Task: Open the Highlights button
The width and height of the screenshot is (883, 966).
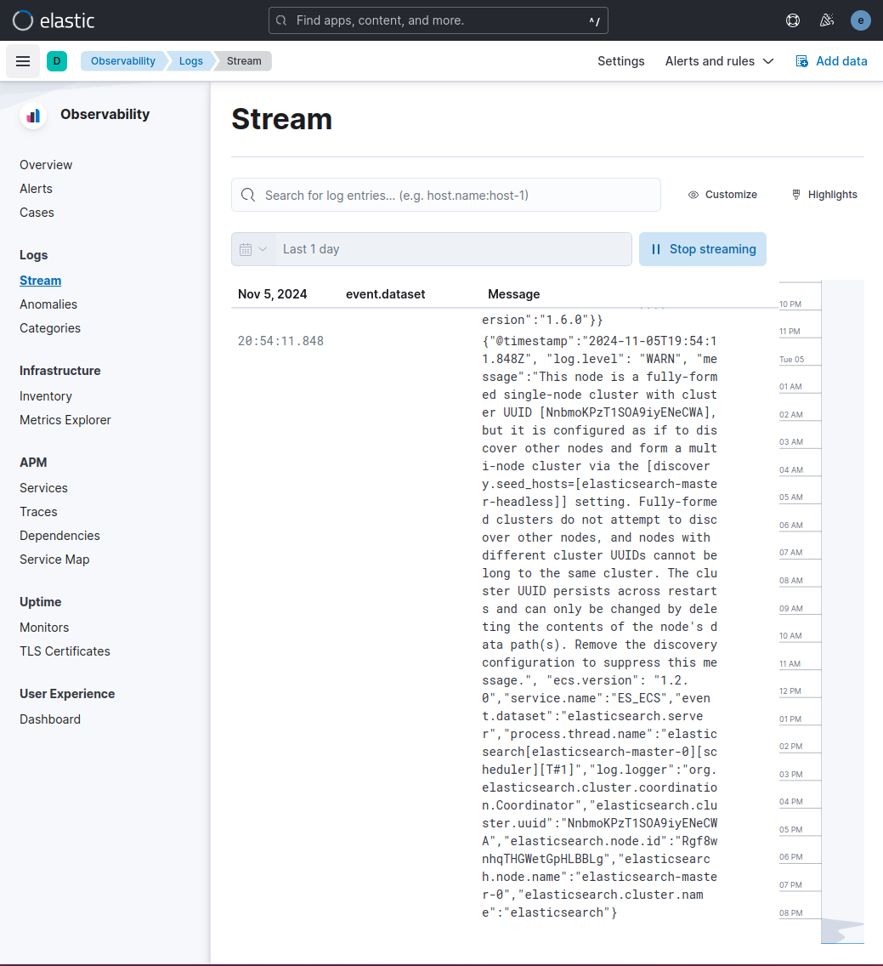Action: click(824, 195)
